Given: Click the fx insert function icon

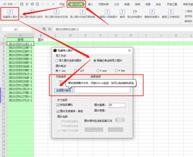Looking at the screenshot, I should coord(50,29).
